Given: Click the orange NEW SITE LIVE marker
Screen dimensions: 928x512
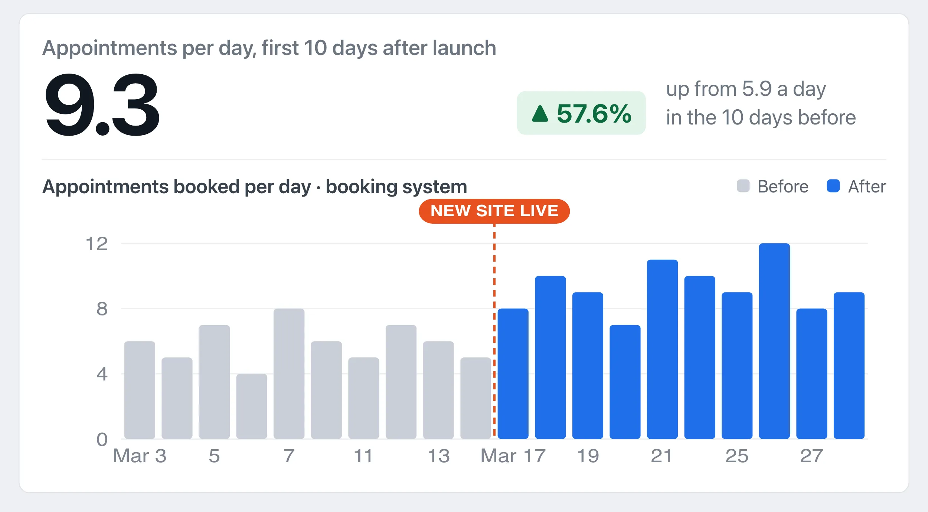Looking at the screenshot, I should click(494, 211).
